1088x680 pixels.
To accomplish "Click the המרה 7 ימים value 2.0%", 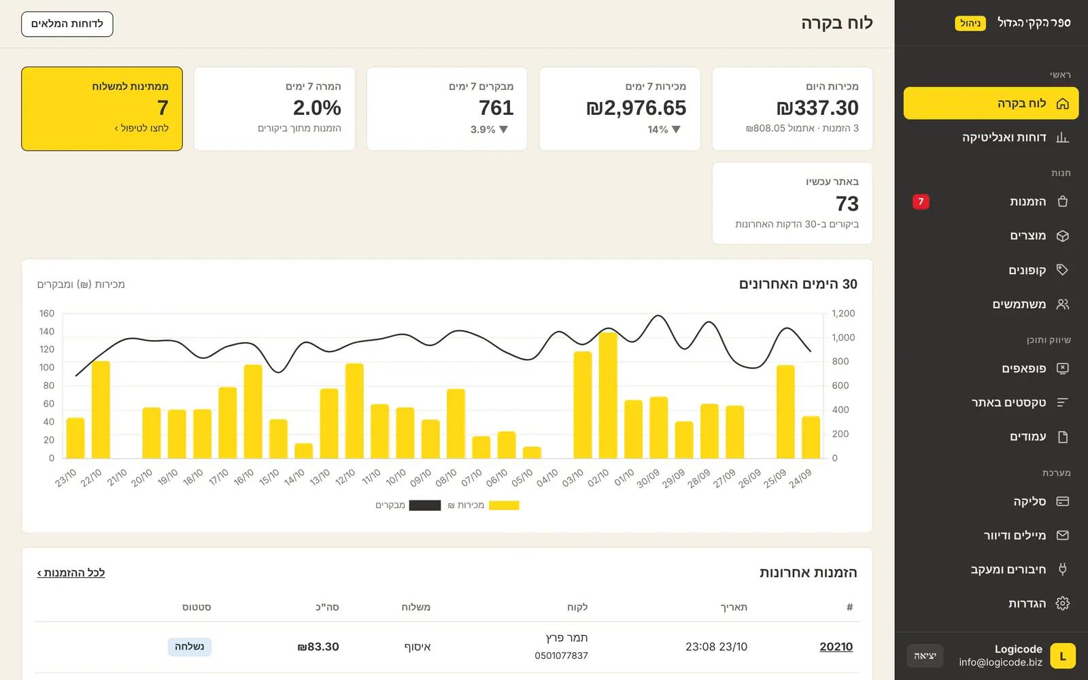I will click(317, 108).
